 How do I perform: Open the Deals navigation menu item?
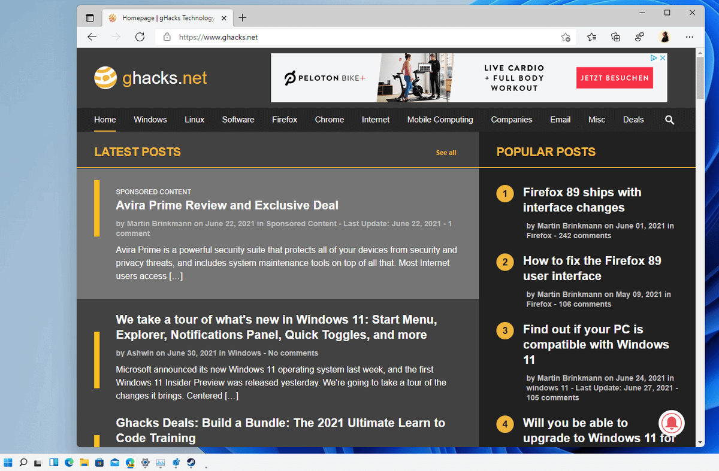pyautogui.click(x=633, y=120)
